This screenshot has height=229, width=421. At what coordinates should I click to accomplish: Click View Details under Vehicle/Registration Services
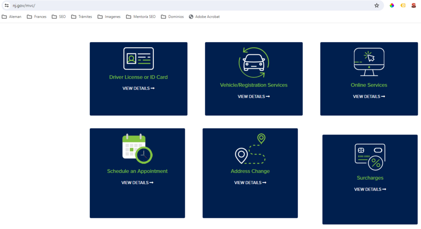[254, 97]
